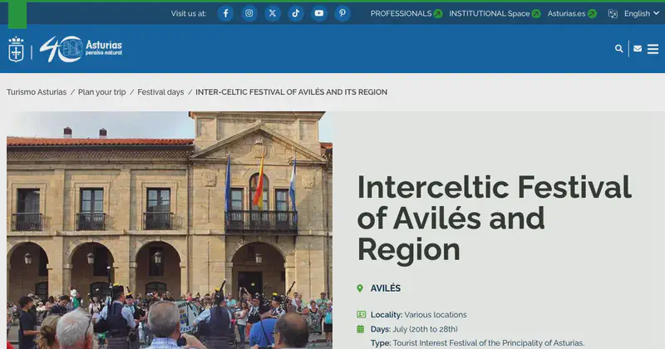The width and height of the screenshot is (665, 349).
Task: Open the Asturias.es external link
Action: [572, 13]
